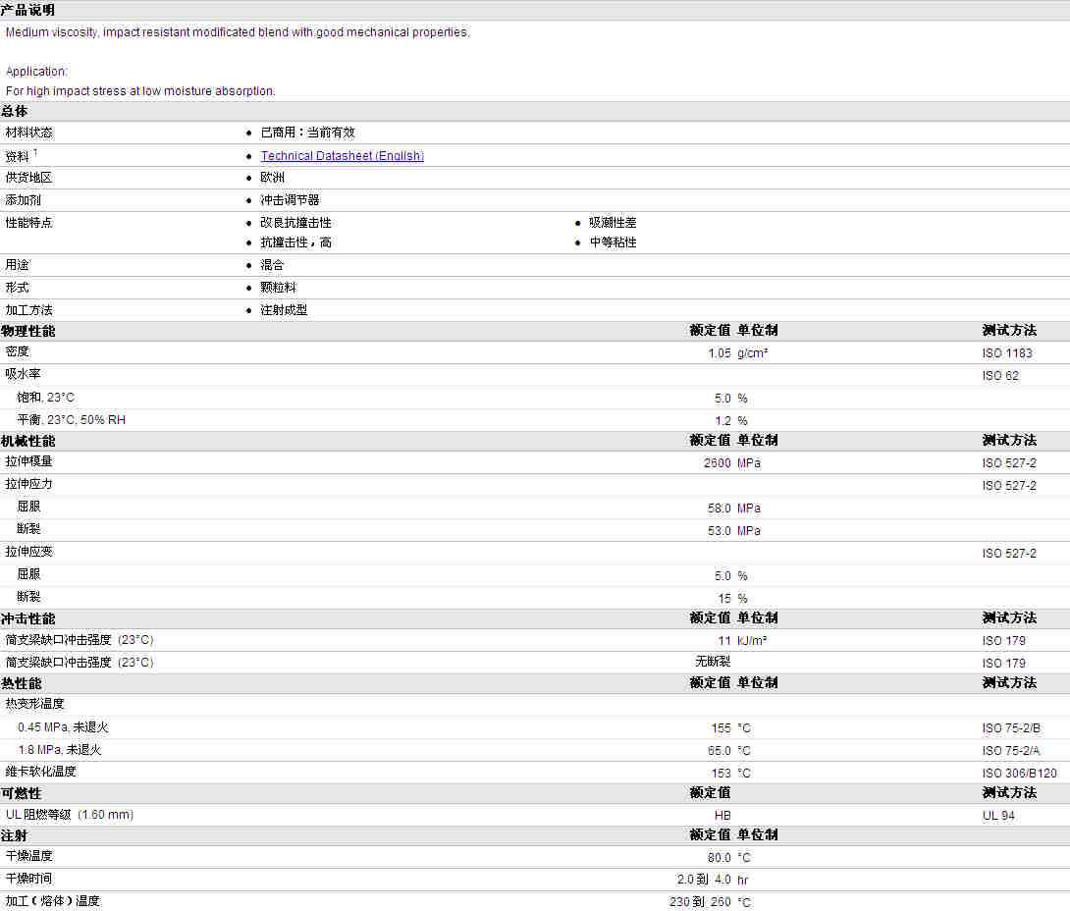Click the 冲击性能 section header
Screen dimensions: 1070x911
click(28, 618)
